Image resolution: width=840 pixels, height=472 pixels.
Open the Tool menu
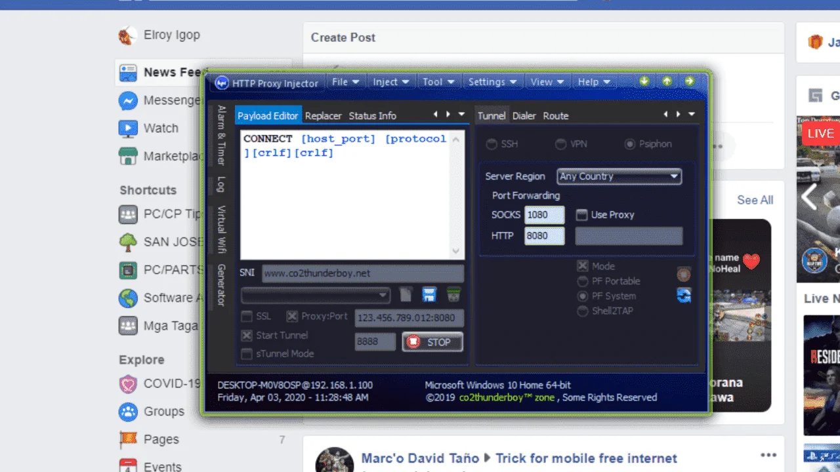438,82
